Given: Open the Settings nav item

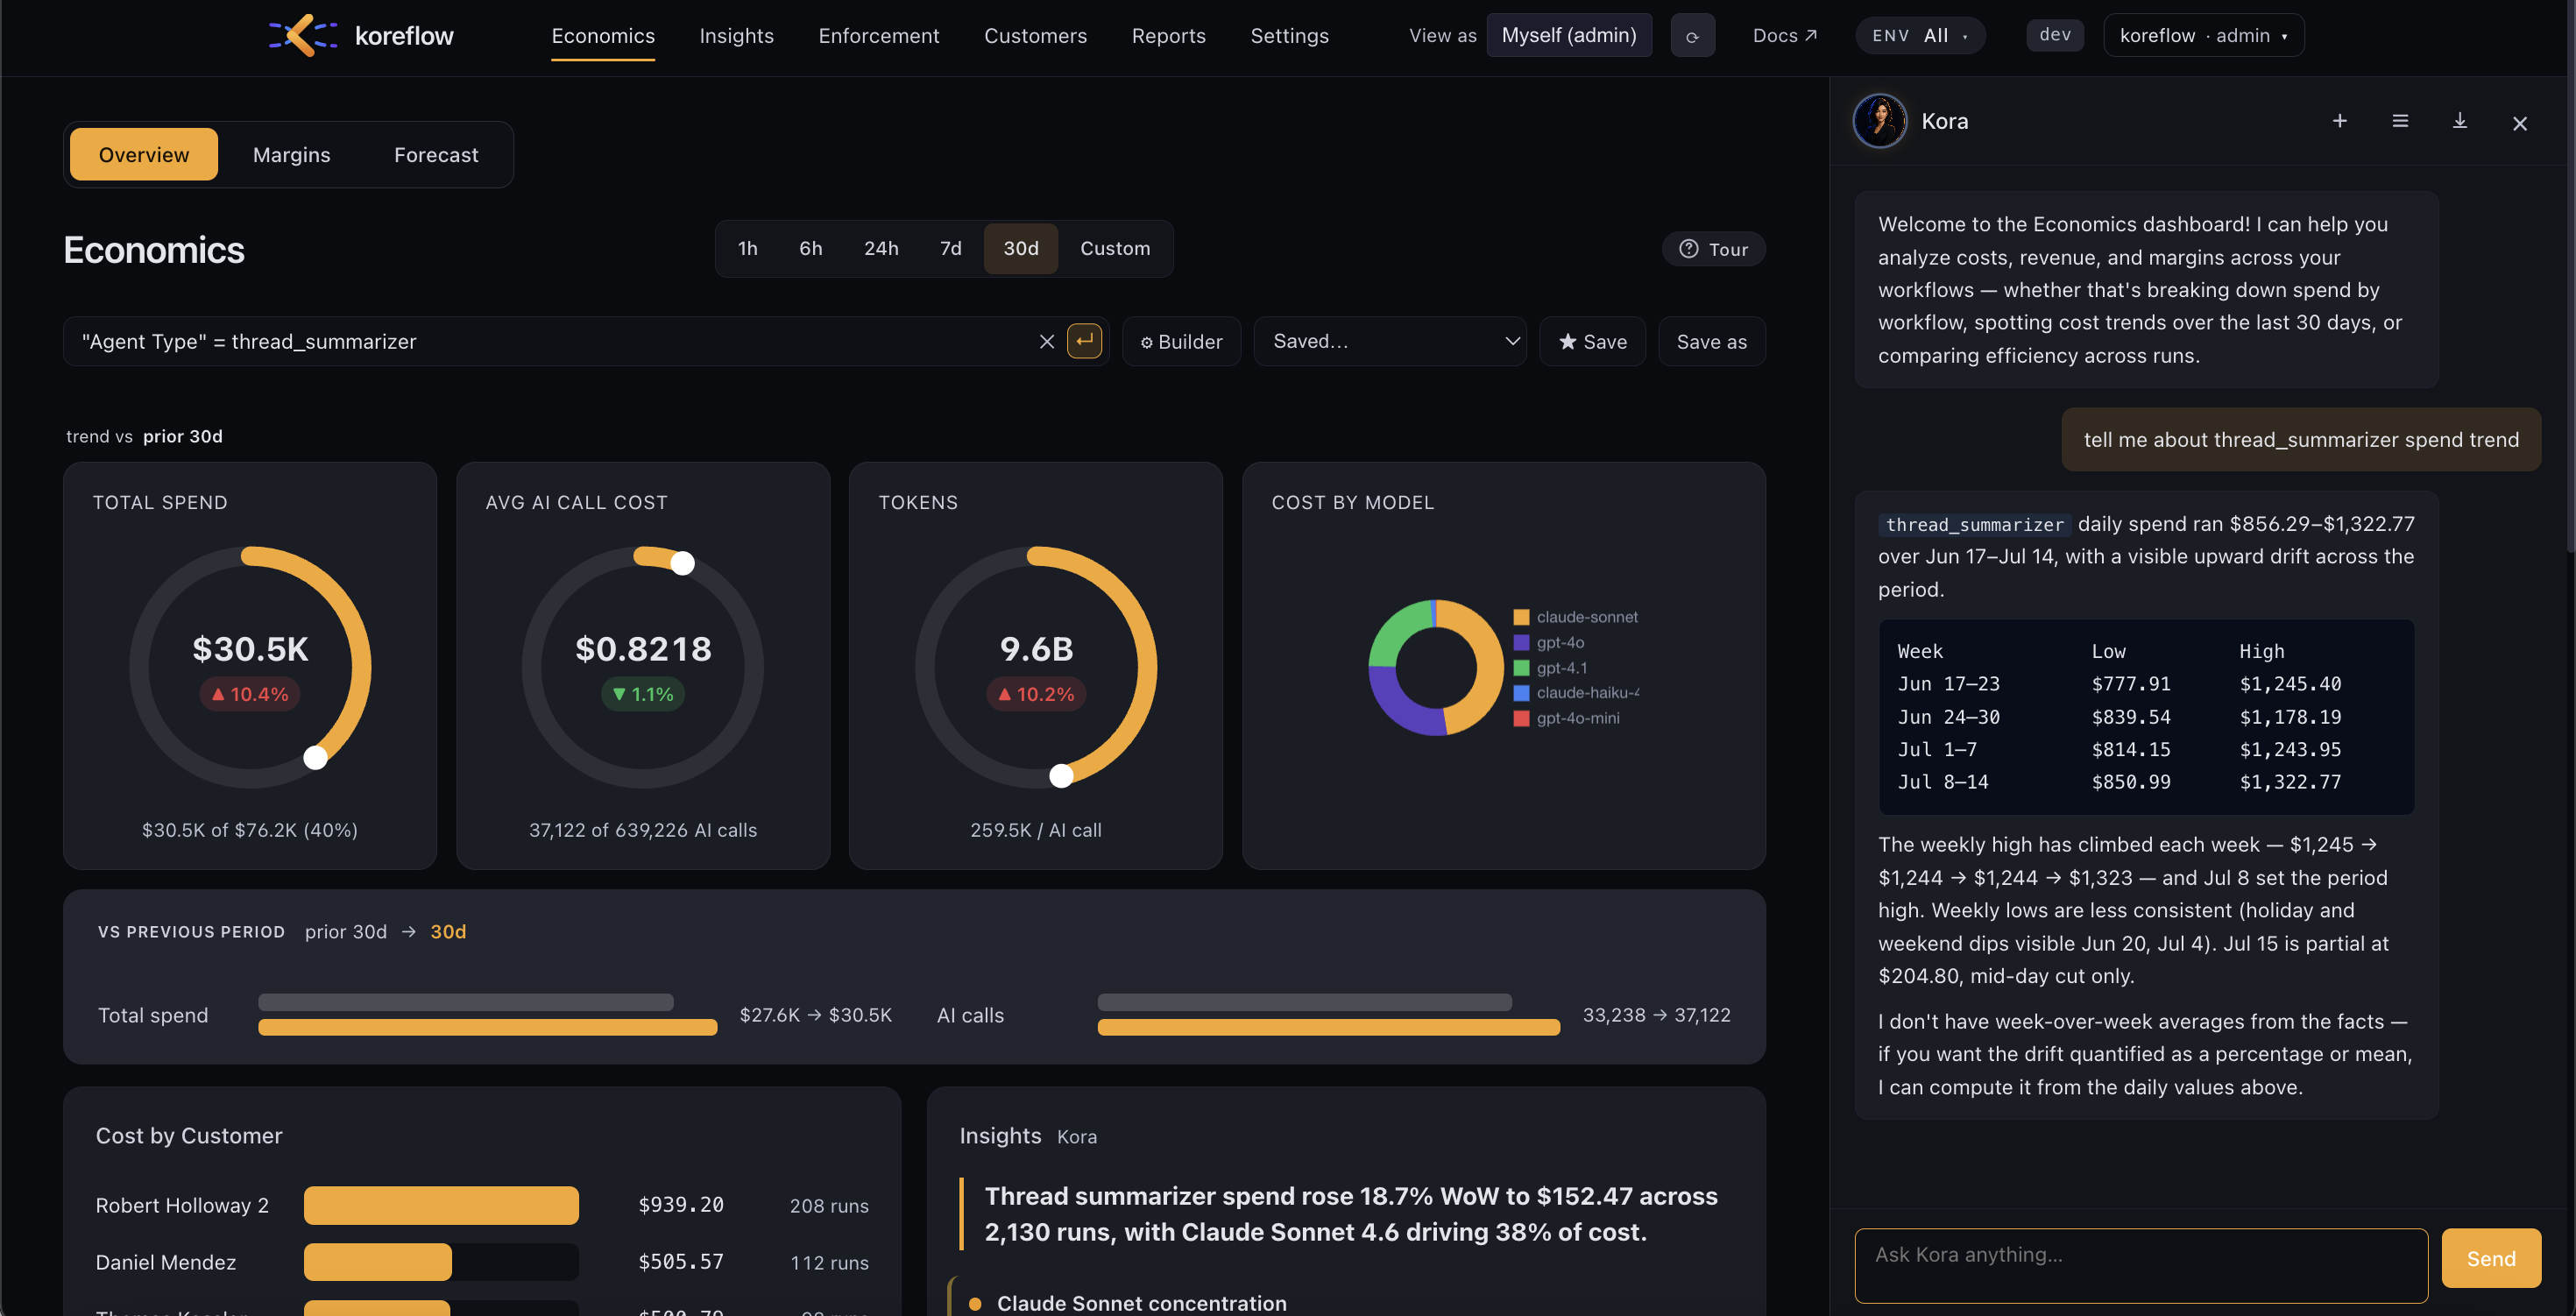Looking at the screenshot, I should click(x=1289, y=36).
